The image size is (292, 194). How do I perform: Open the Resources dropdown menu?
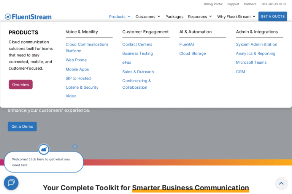pos(200,17)
